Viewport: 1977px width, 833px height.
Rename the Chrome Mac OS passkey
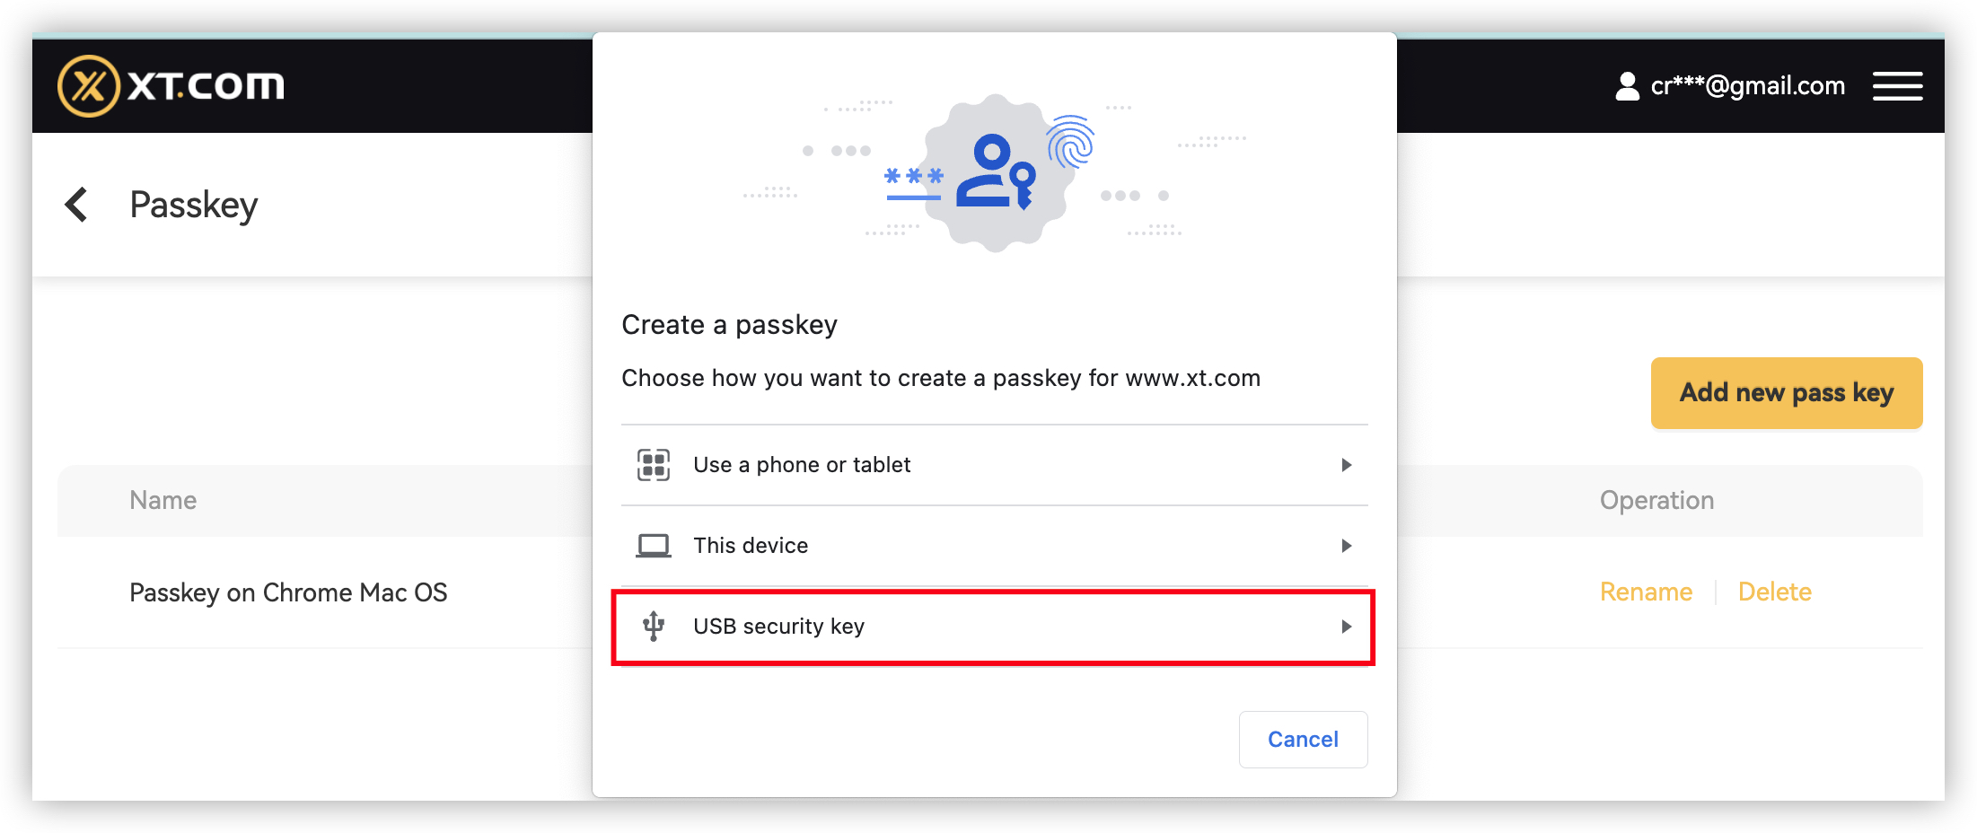click(1646, 592)
